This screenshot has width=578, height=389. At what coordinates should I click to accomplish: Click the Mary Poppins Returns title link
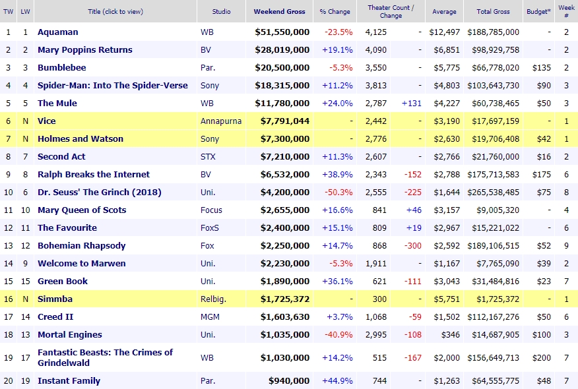84,50
